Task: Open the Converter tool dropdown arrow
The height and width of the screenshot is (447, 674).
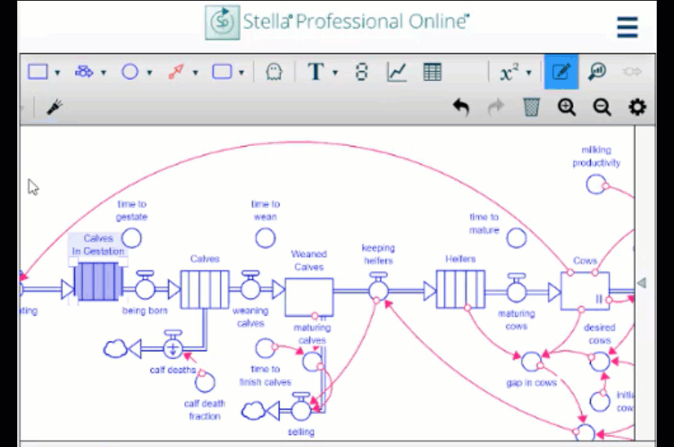Action: point(149,73)
